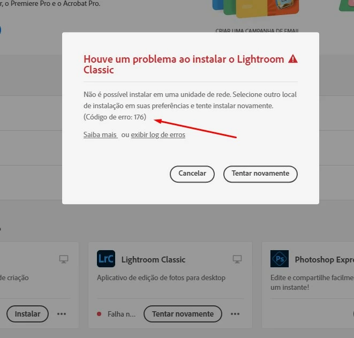
Task: Click the red warning triangle icon
Action: click(x=293, y=59)
